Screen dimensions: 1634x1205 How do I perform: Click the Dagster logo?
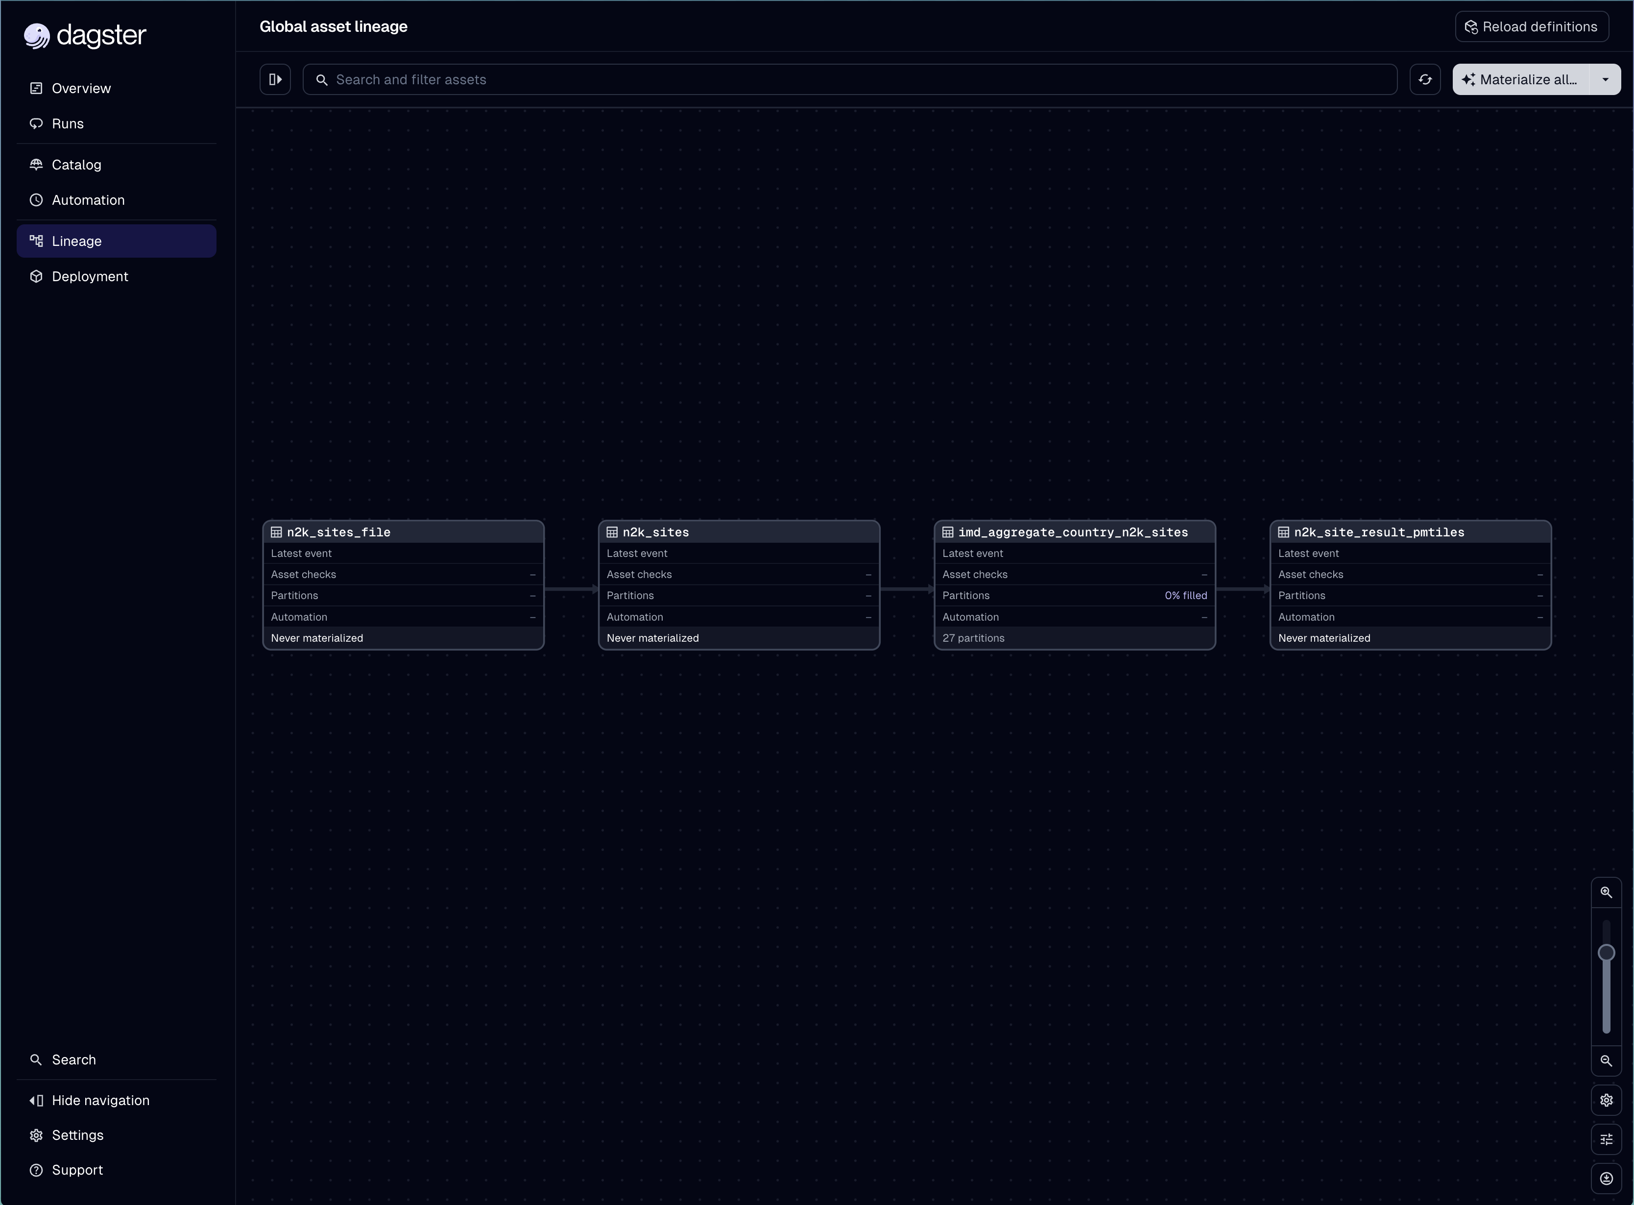coord(85,35)
